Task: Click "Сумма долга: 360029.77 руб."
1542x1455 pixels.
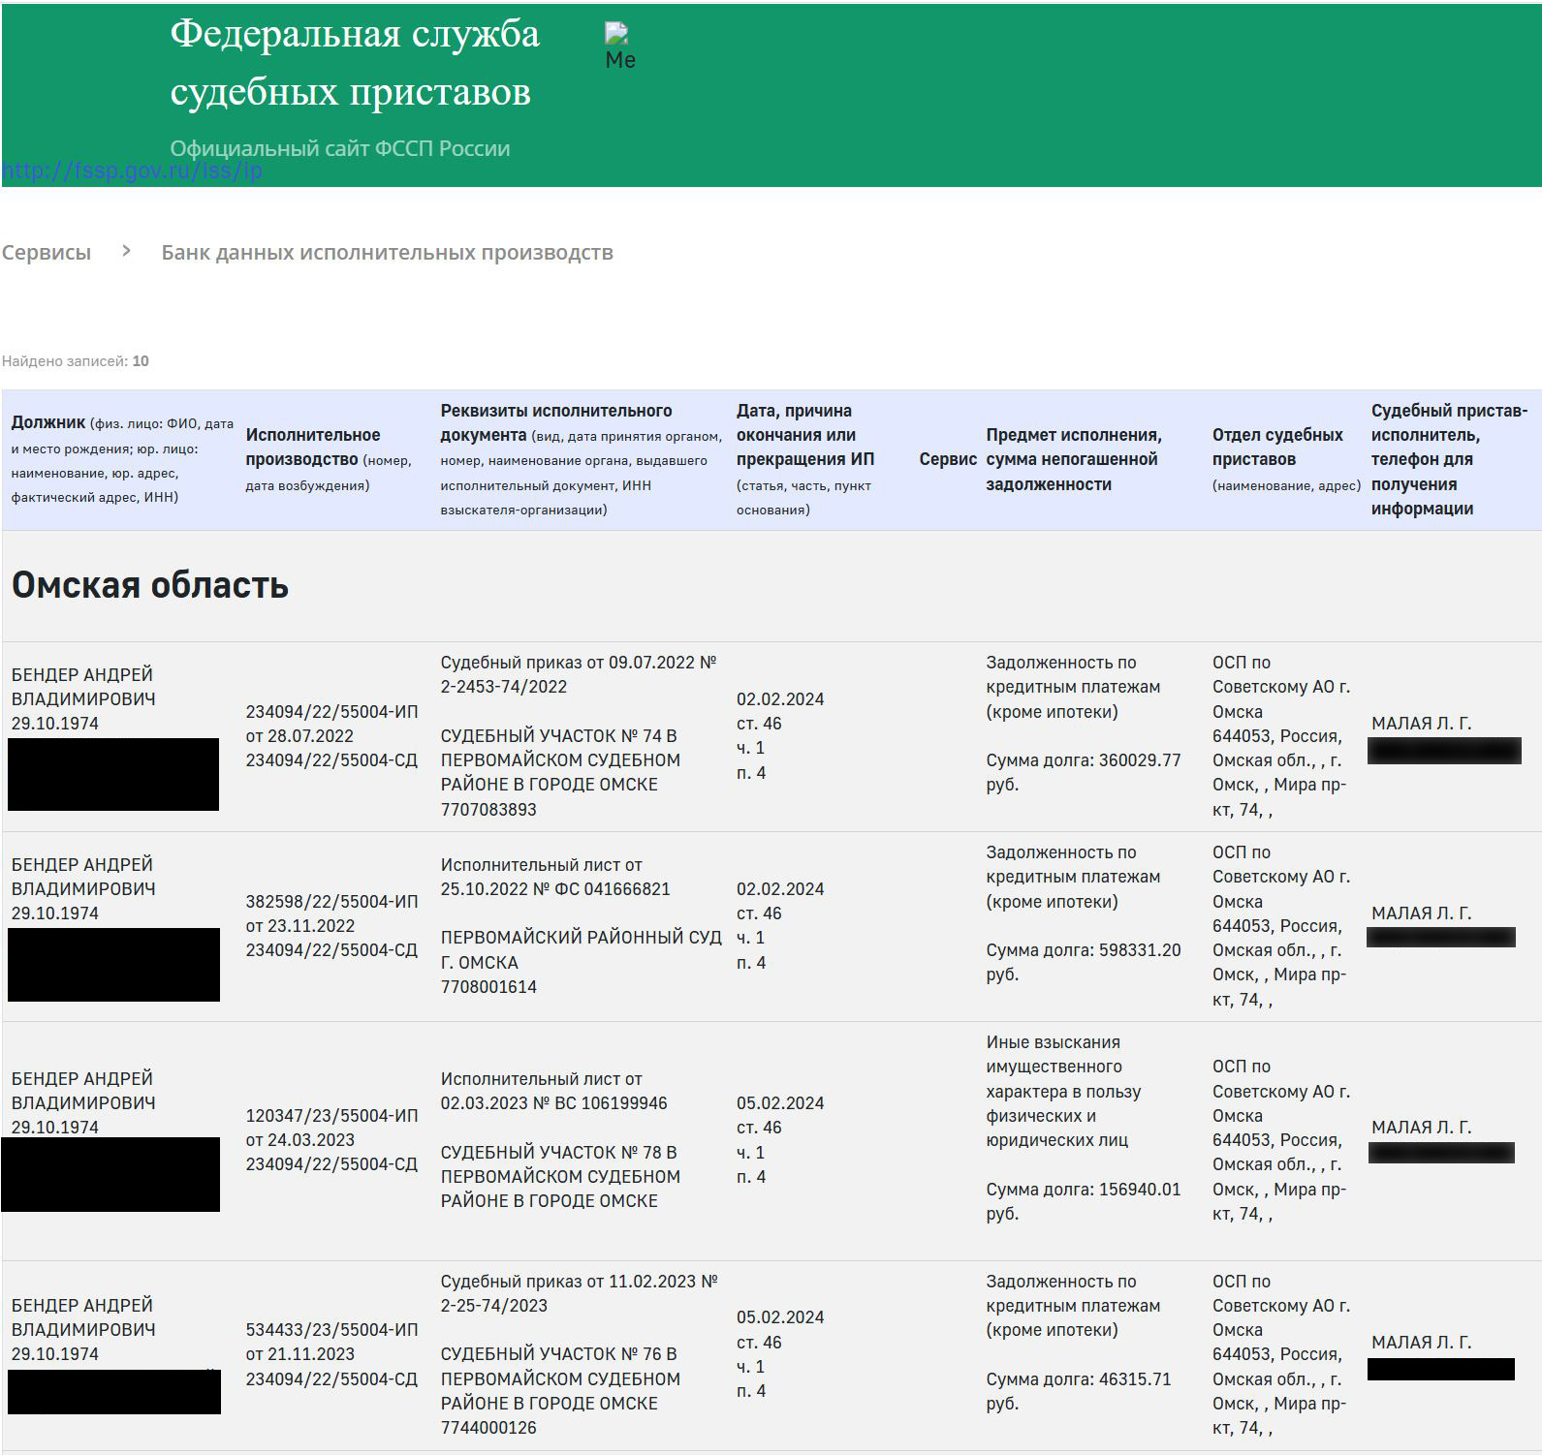Action: click(x=1084, y=772)
